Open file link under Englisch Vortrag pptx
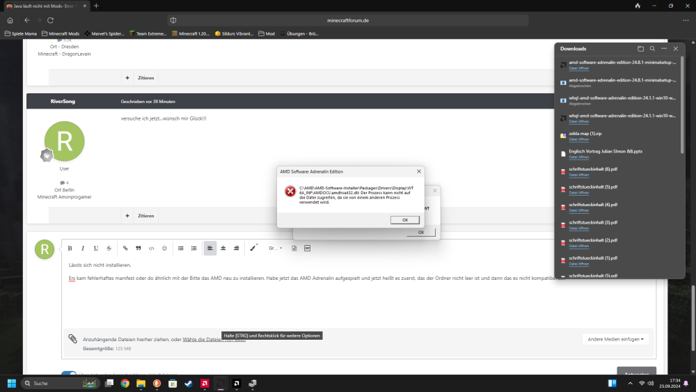The image size is (696, 392). tap(579, 157)
